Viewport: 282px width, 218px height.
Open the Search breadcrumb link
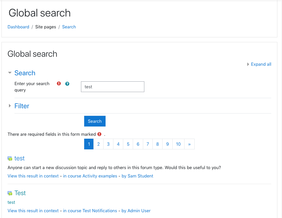click(69, 27)
